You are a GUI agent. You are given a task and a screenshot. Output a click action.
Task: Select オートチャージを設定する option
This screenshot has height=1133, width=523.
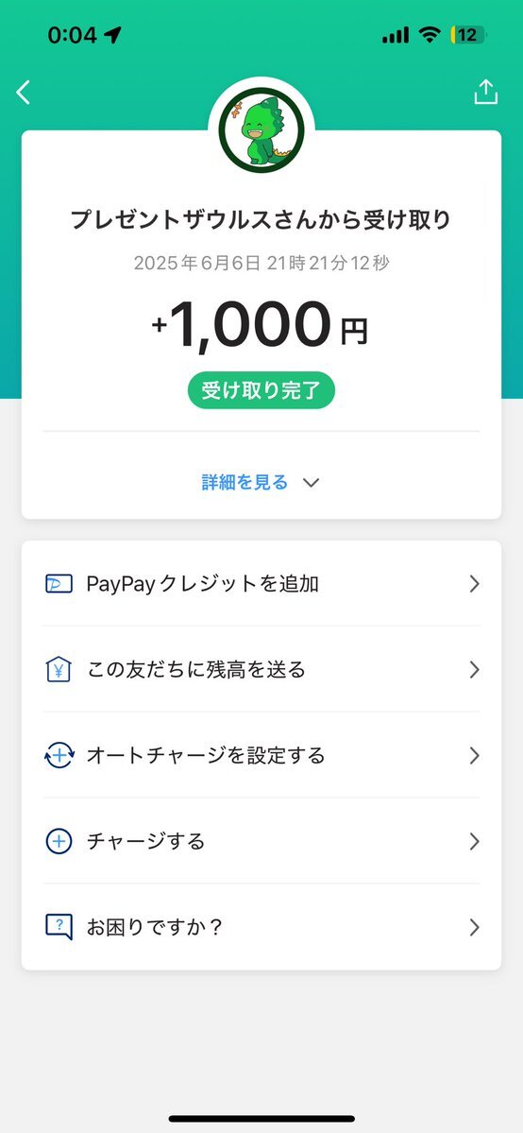click(x=261, y=756)
